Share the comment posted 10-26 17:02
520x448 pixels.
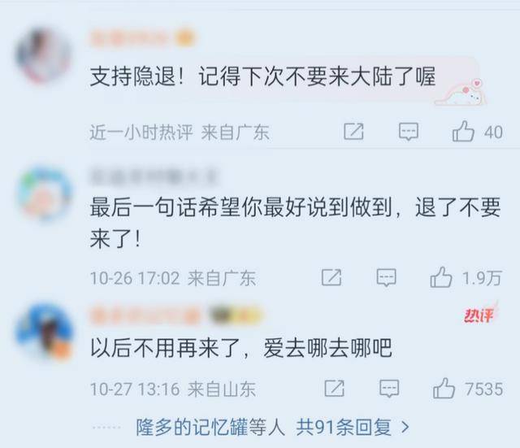(x=331, y=277)
